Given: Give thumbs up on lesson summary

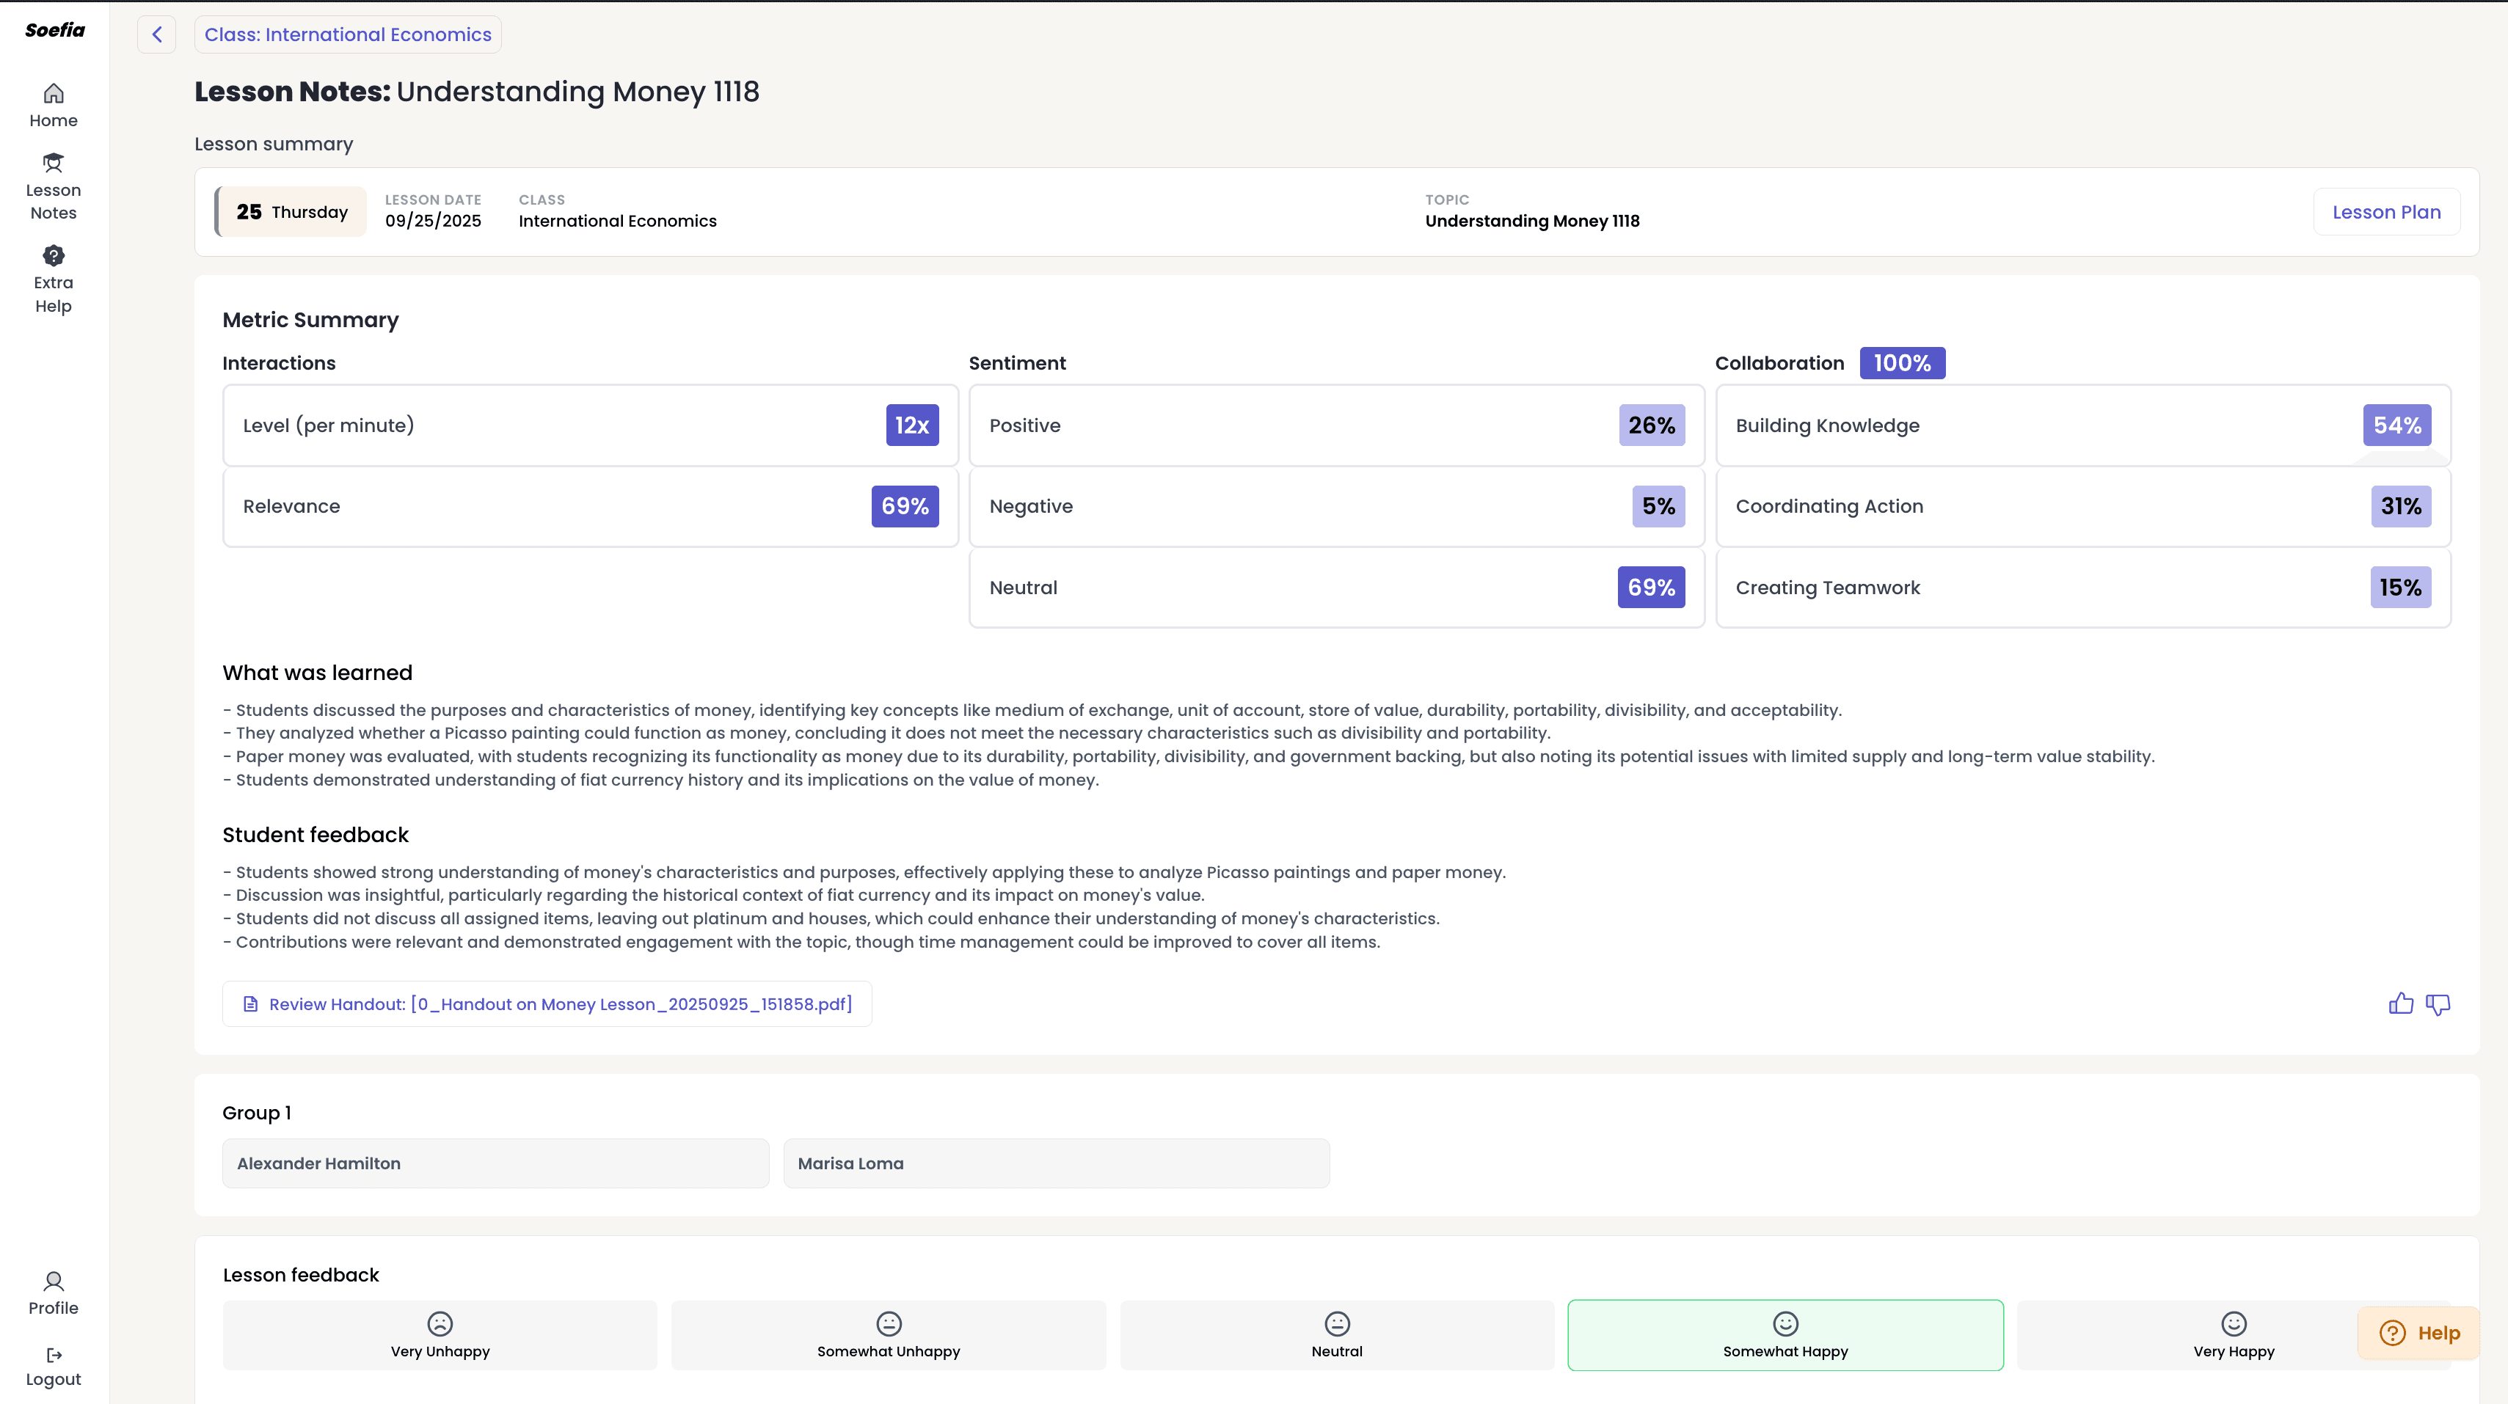Looking at the screenshot, I should coord(2401,1003).
